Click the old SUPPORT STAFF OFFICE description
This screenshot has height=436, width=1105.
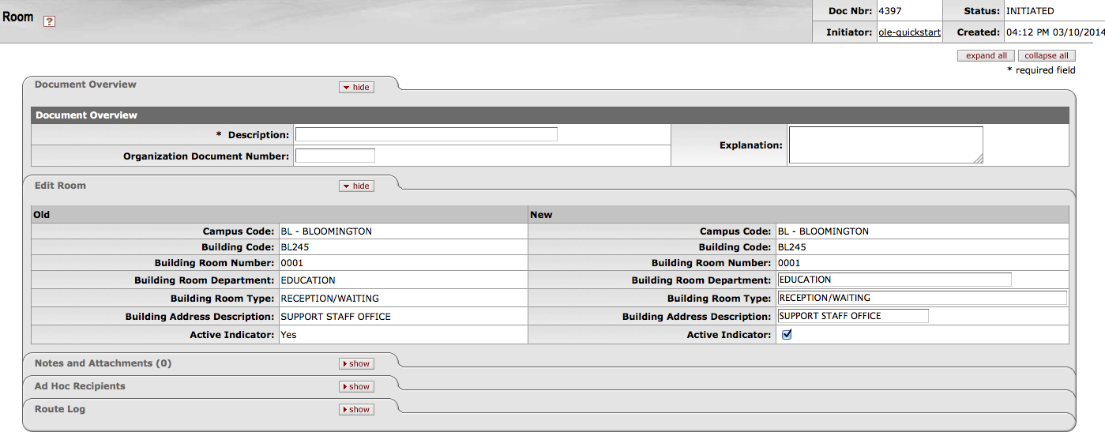coord(336,317)
